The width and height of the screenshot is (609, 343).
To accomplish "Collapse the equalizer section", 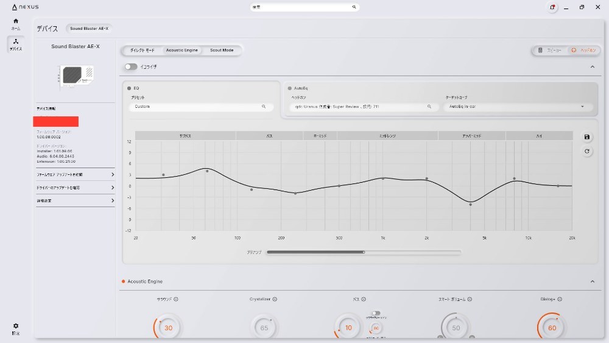I will pos(593,67).
